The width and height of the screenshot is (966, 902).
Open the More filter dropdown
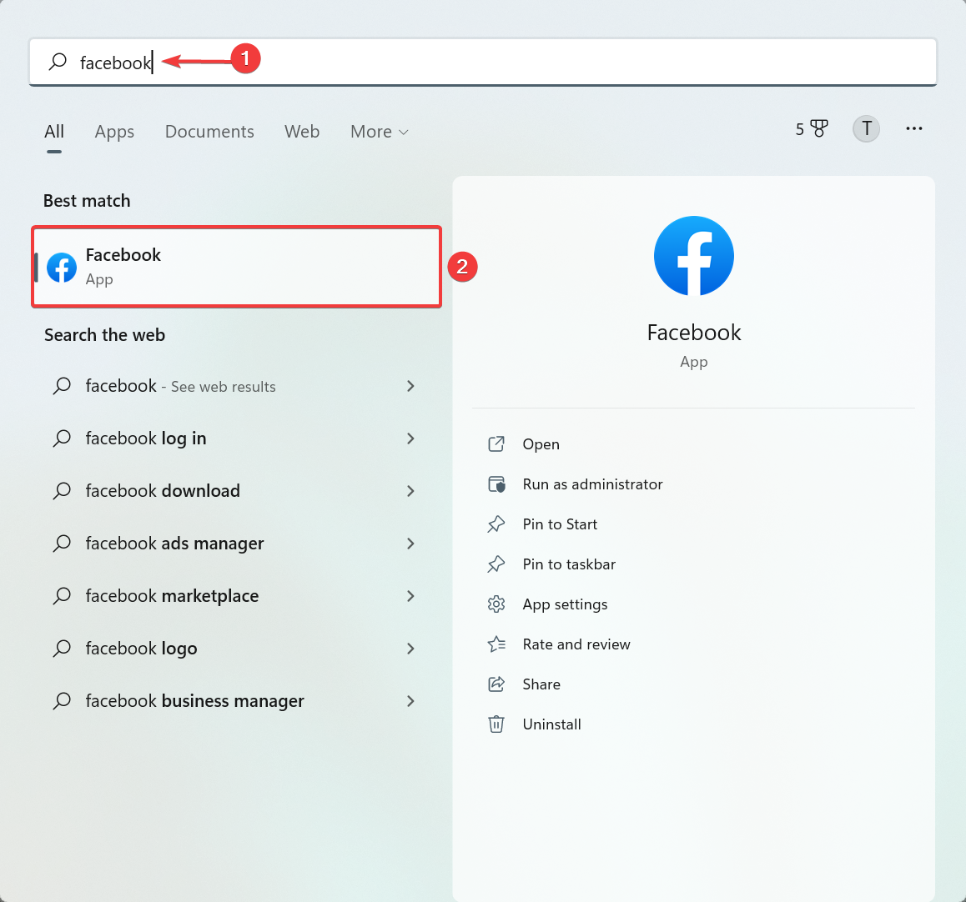tap(379, 132)
